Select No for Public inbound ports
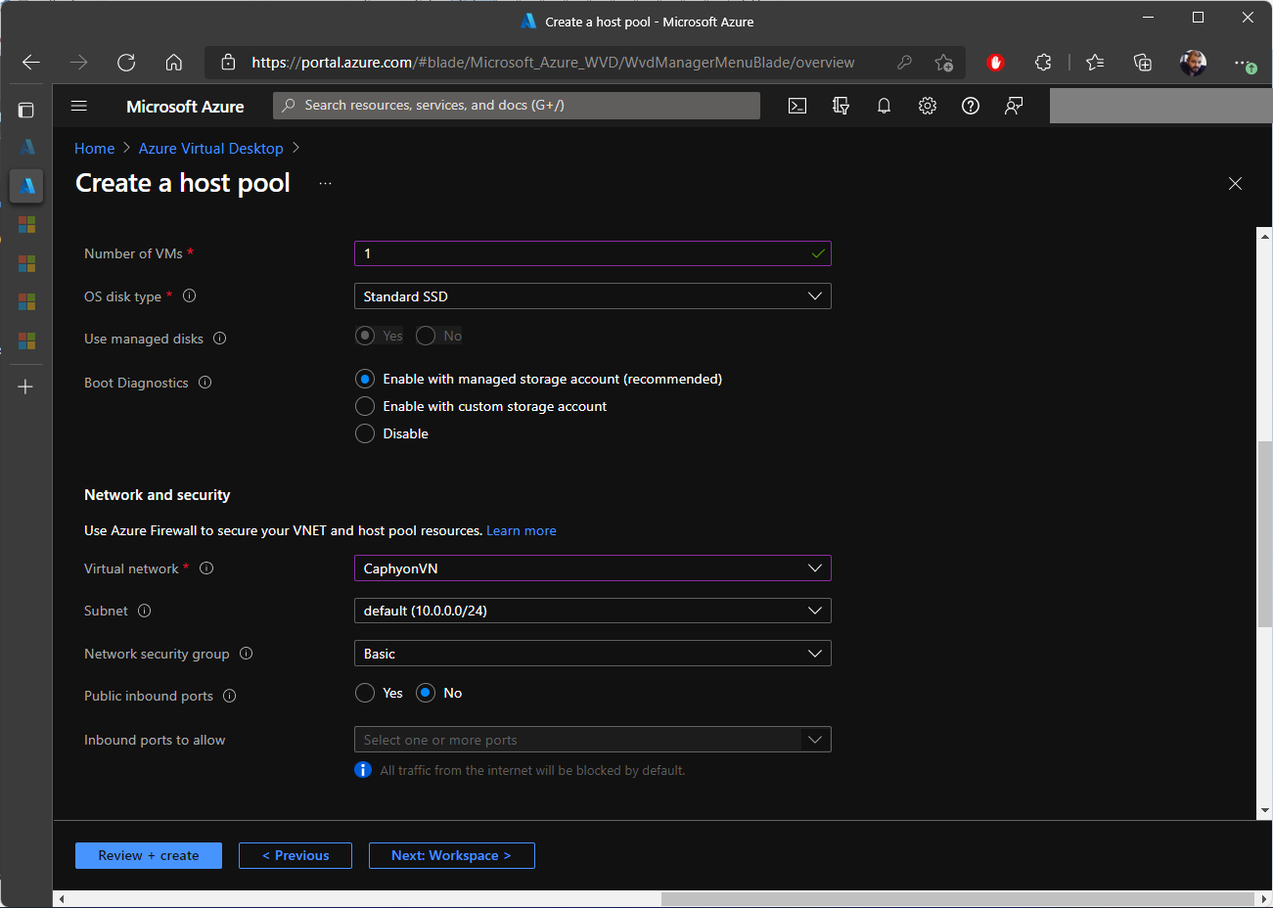Screen dimensions: 1273x908 [x=426, y=693]
